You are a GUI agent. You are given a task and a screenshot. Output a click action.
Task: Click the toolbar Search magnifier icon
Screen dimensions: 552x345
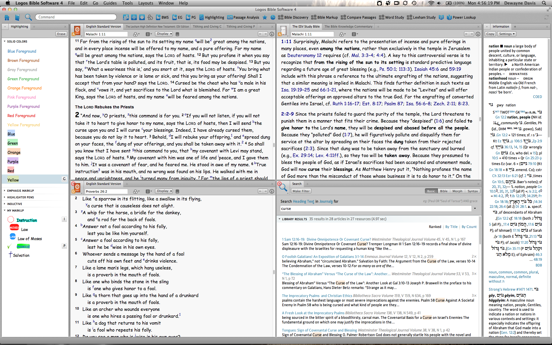pyautogui.click(x=28, y=17)
